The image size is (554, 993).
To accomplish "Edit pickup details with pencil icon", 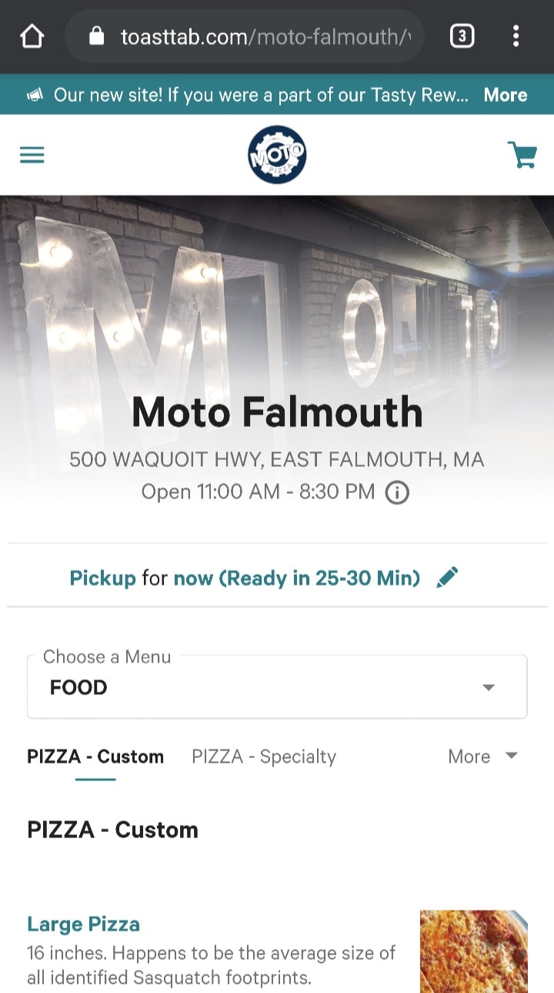I will point(447,577).
